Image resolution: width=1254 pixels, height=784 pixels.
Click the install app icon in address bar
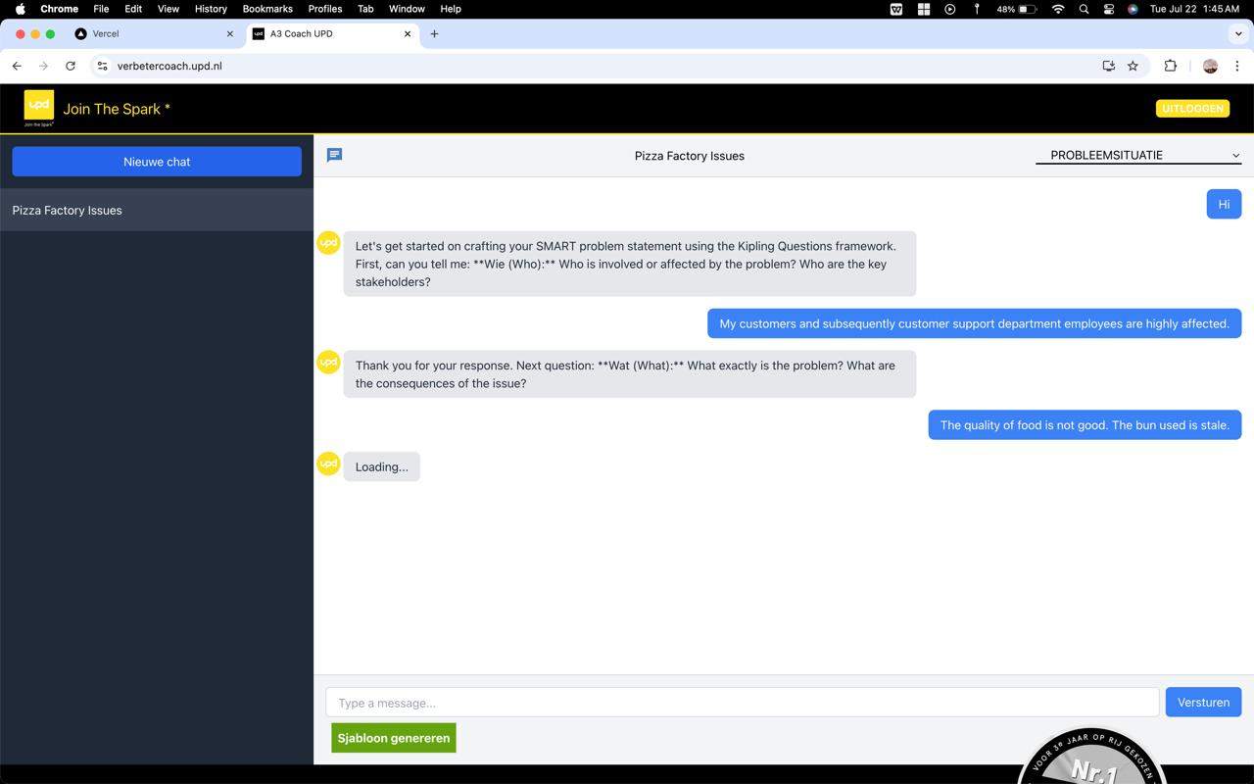pos(1107,66)
